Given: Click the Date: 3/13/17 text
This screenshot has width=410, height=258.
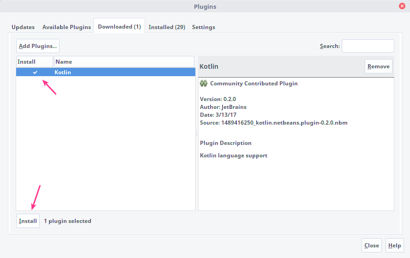Looking at the screenshot, I should [x=218, y=115].
